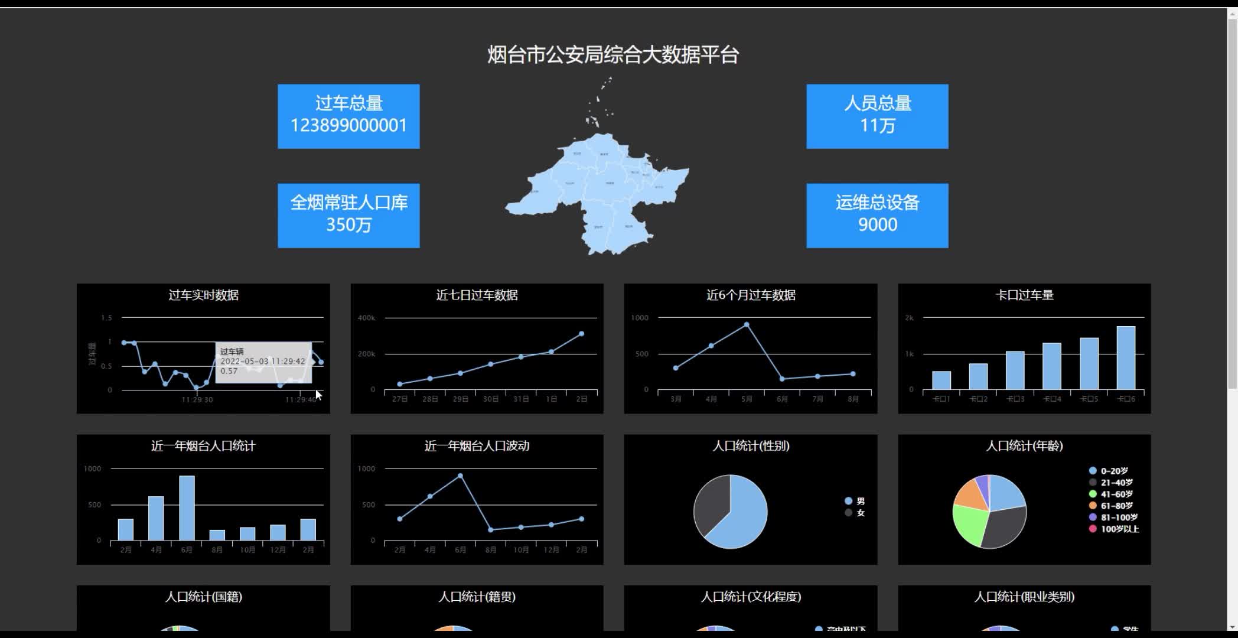Click the 卡口1 bar in 卡口过车量 chart
This screenshot has height=638, width=1238.
pos(941,380)
